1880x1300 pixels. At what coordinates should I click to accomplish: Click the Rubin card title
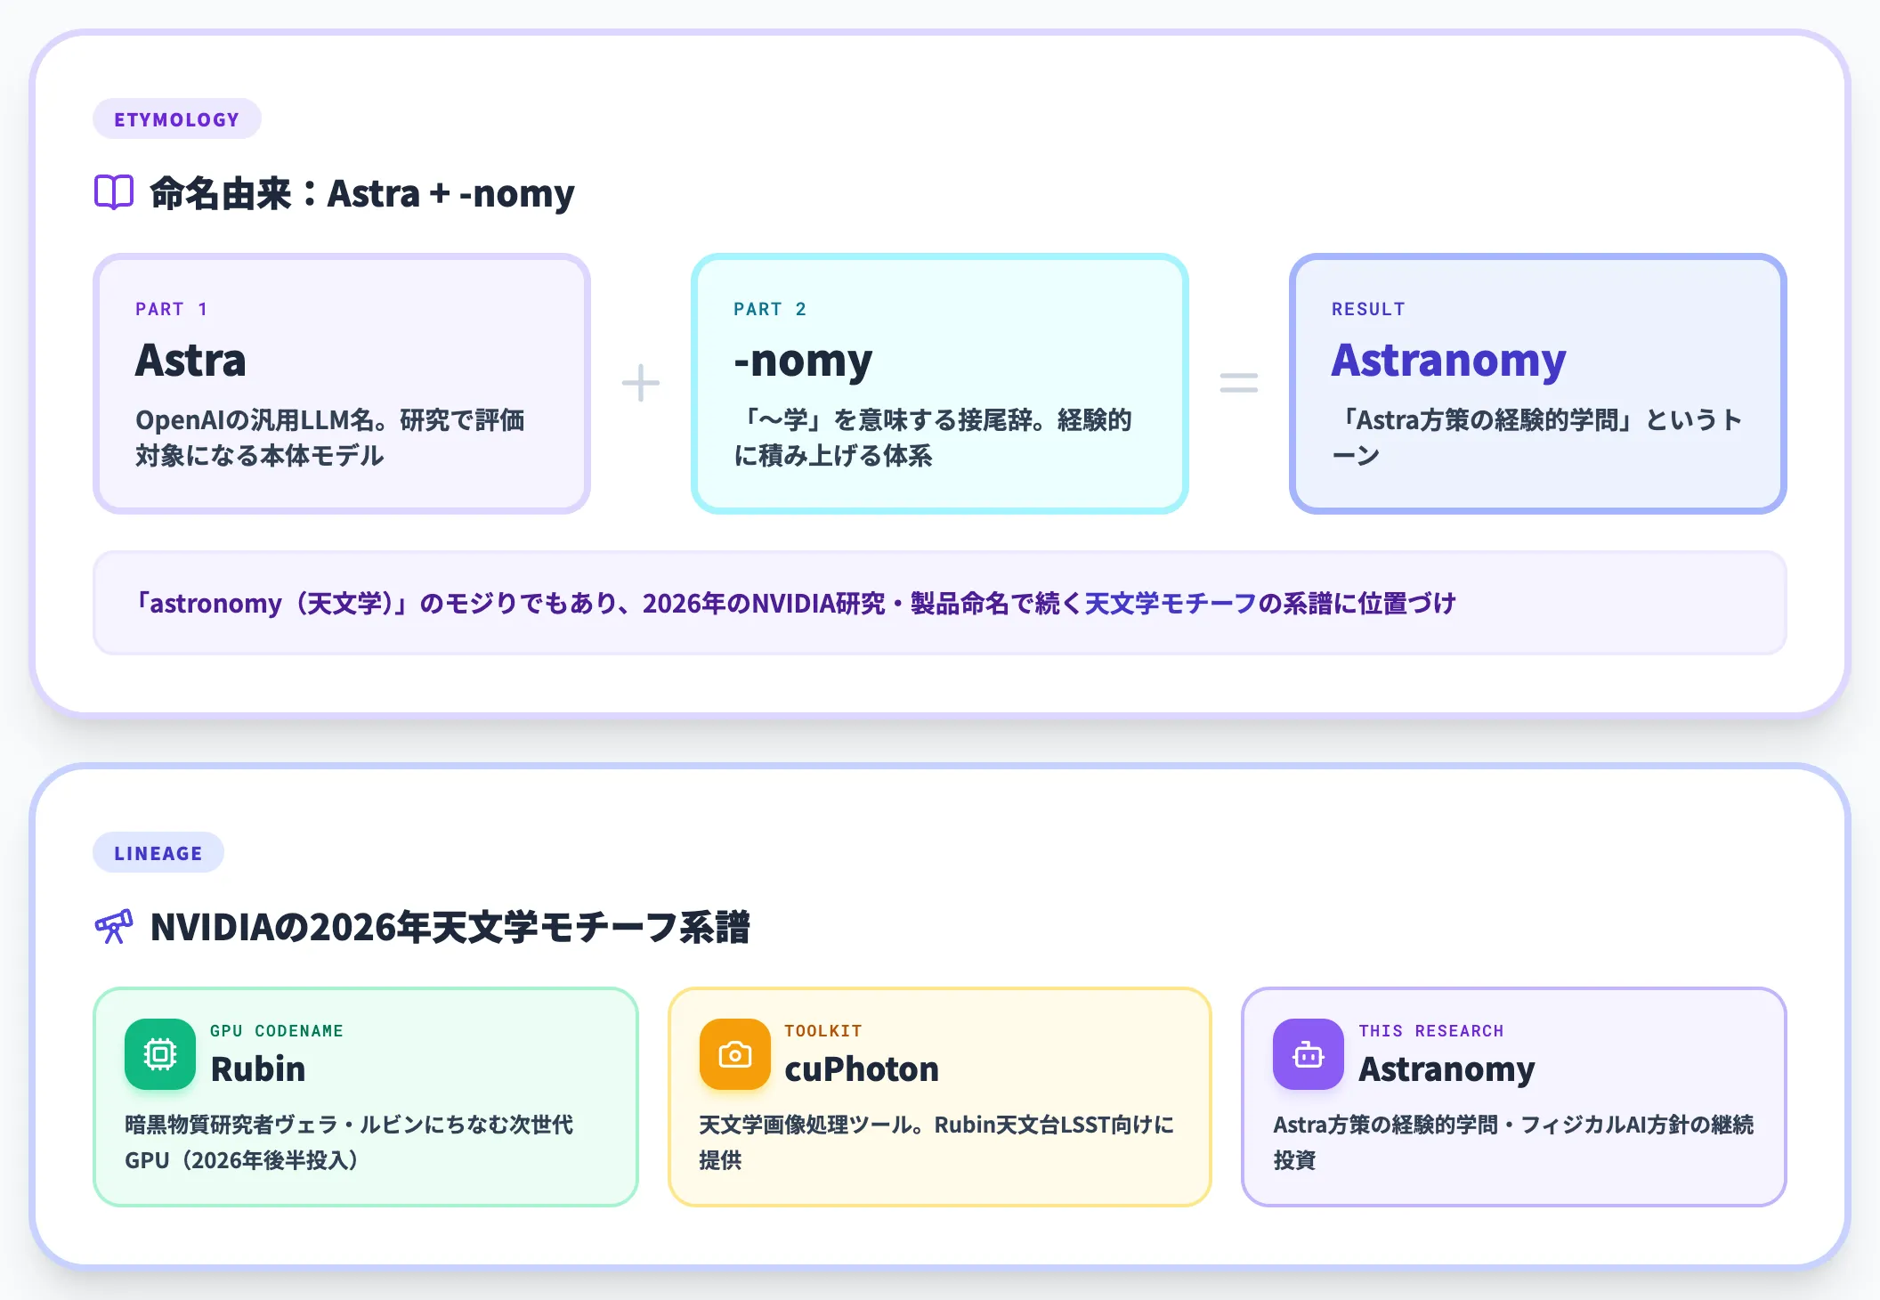point(258,1068)
